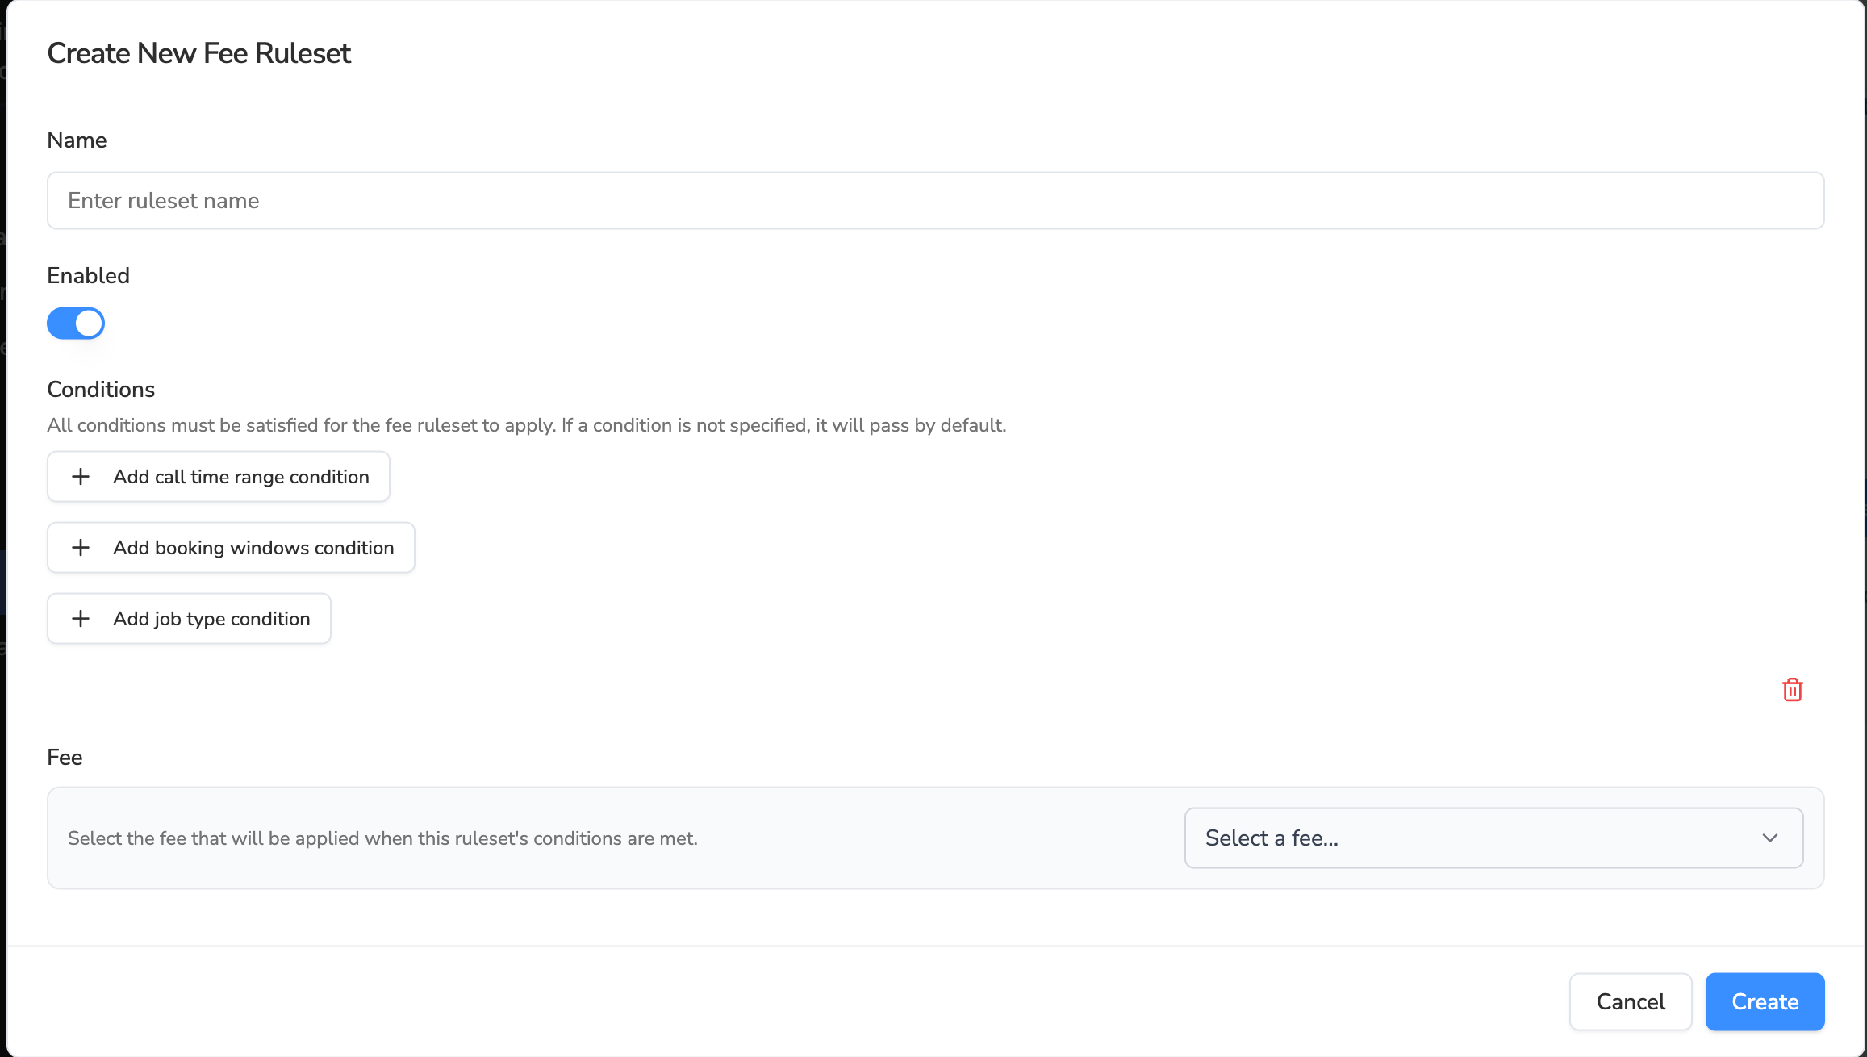Click the 'Enabled' label text

pyautogui.click(x=88, y=276)
